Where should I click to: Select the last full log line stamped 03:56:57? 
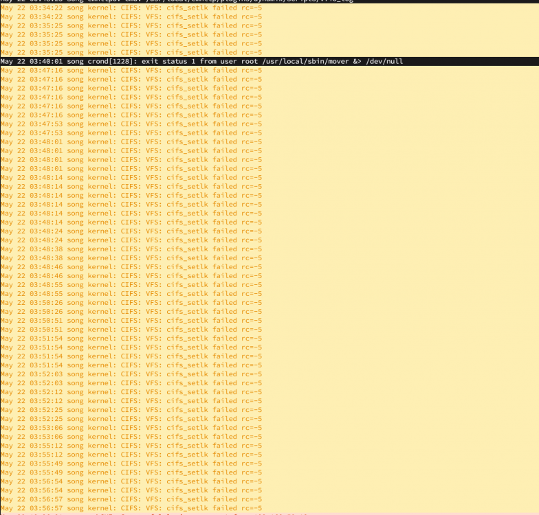(x=269, y=508)
